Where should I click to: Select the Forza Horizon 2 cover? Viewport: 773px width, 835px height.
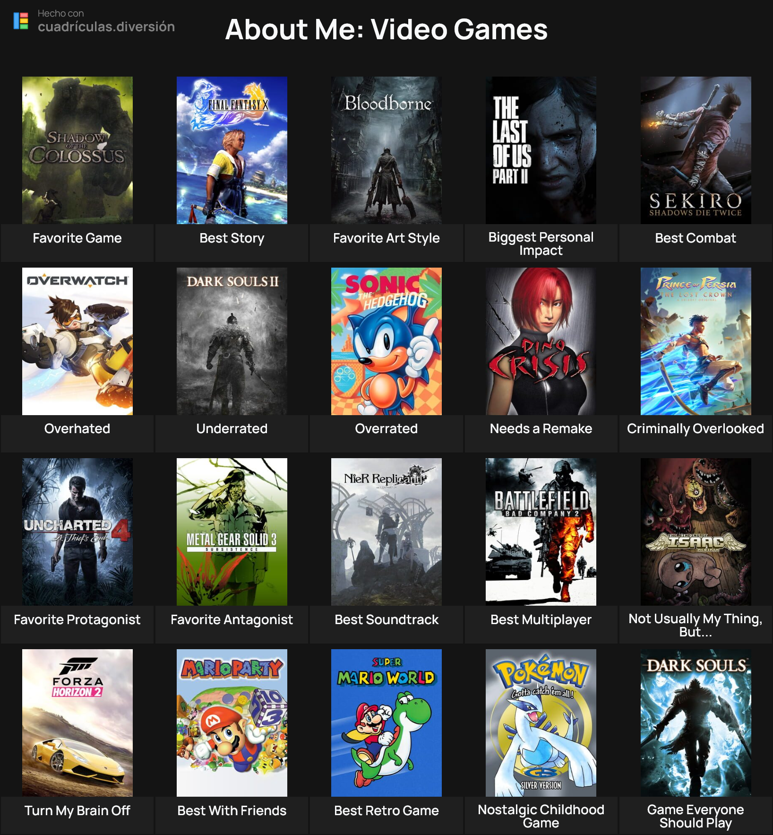point(77,723)
